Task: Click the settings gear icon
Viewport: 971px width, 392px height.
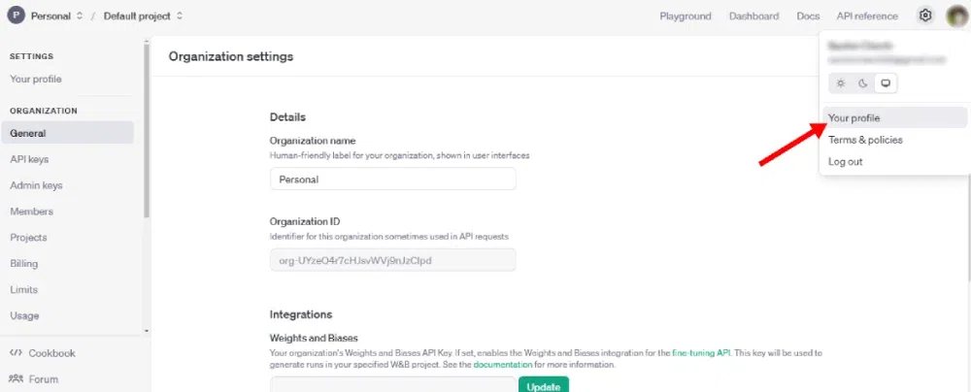Action: pyautogui.click(x=925, y=16)
